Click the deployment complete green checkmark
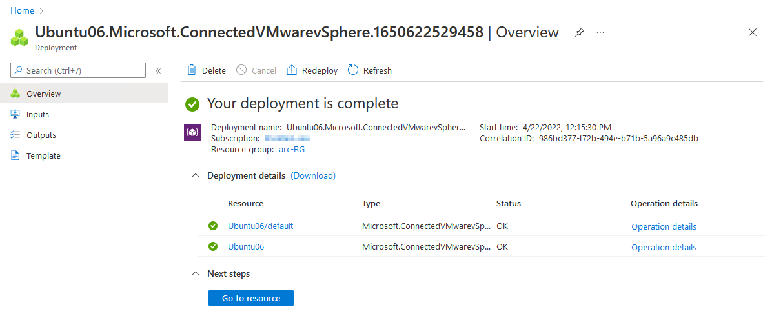The height and width of the screenshot is (327, 772). point(192,104)
